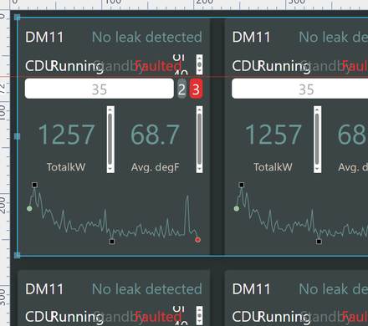This screenshot has height=326, width=368.
Task: Select the Running status label in the selected card
Action: pyautogui.click(x=77, y=67)
